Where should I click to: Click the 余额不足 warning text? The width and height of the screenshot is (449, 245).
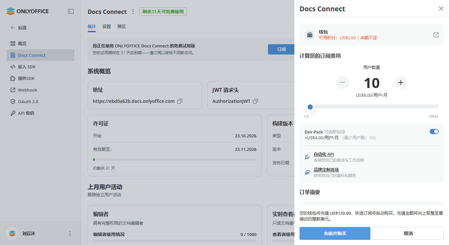[x=369, y=38]
